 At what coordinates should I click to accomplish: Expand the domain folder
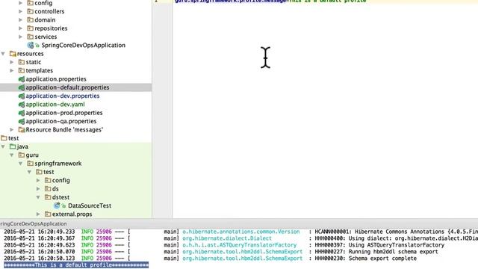21,20
